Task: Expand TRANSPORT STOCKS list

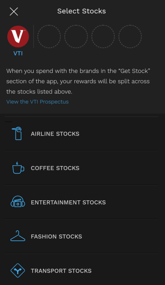Action: 81,269
